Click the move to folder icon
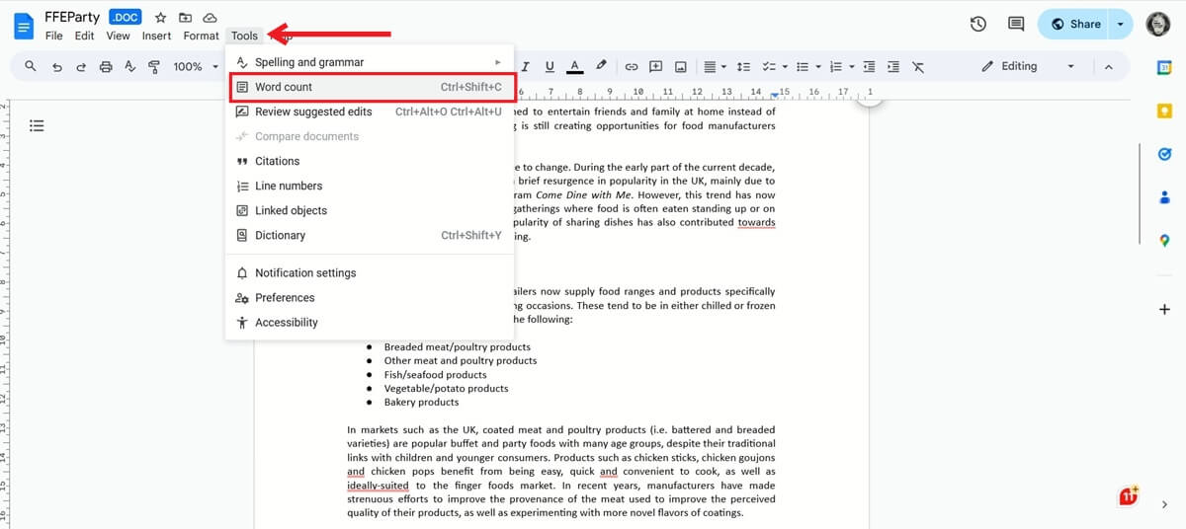Image resolution: width=1186 pixels, height=529 pixels. point(185,18)
